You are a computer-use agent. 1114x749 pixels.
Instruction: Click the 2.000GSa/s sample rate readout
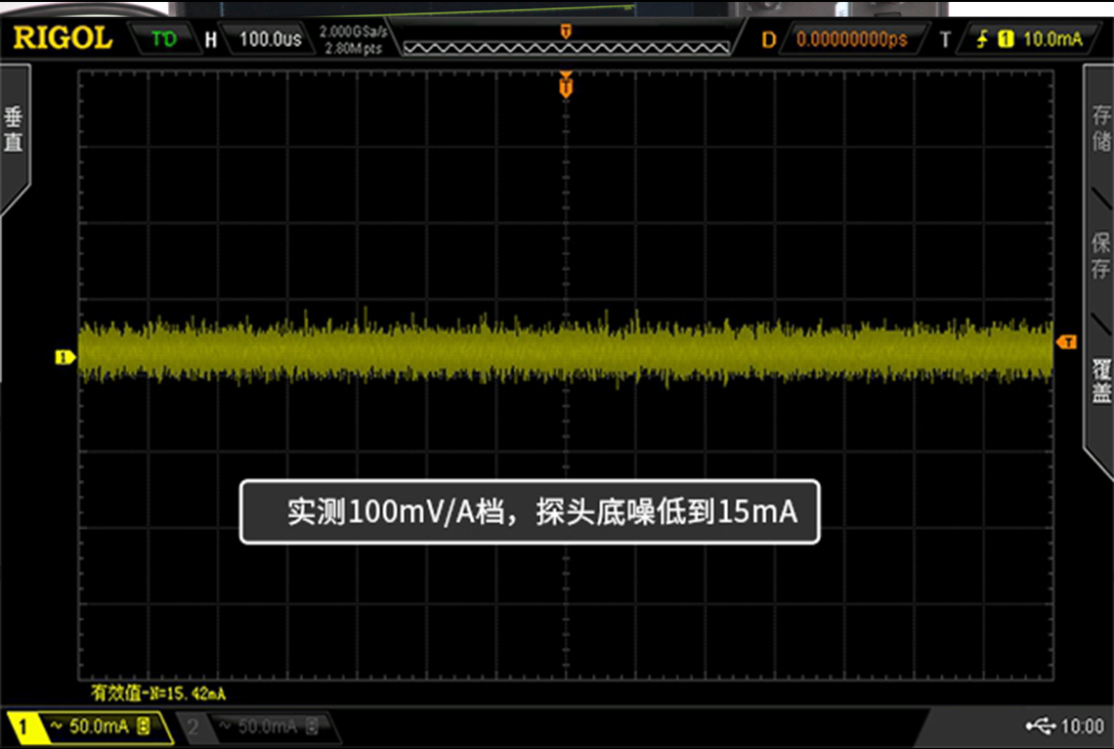[x=353, y=32]
